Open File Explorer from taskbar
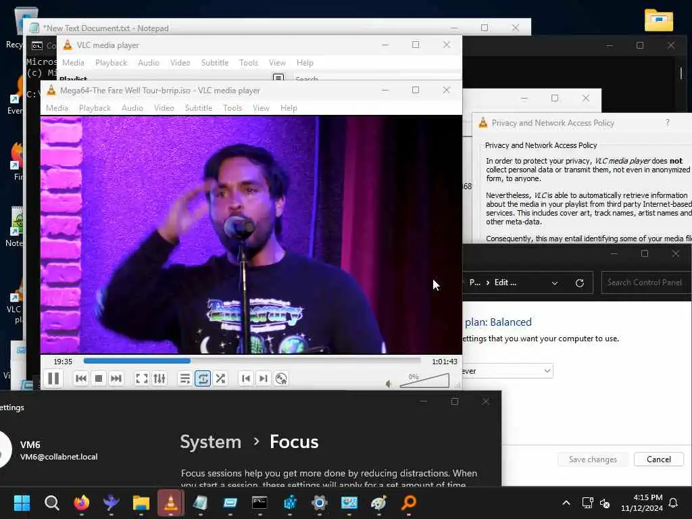The width and height of the screenshot is (692, 519). (141, 503)
